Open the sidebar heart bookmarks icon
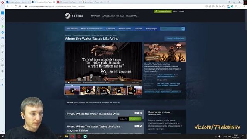This screenshot has height=139, width=247. pos(3,59)
